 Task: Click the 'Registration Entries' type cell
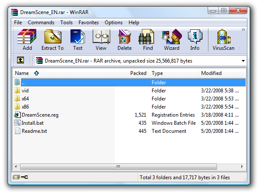click(173, 115)
